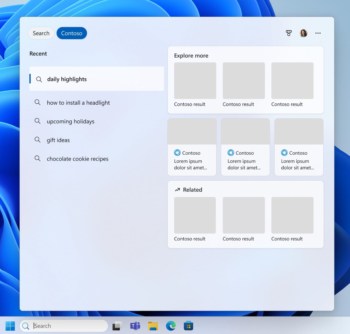Open Microsoft Store from the taskbar
Viewport: 350px width, 334px height.
pyautogui.click(x=188, y=326)
